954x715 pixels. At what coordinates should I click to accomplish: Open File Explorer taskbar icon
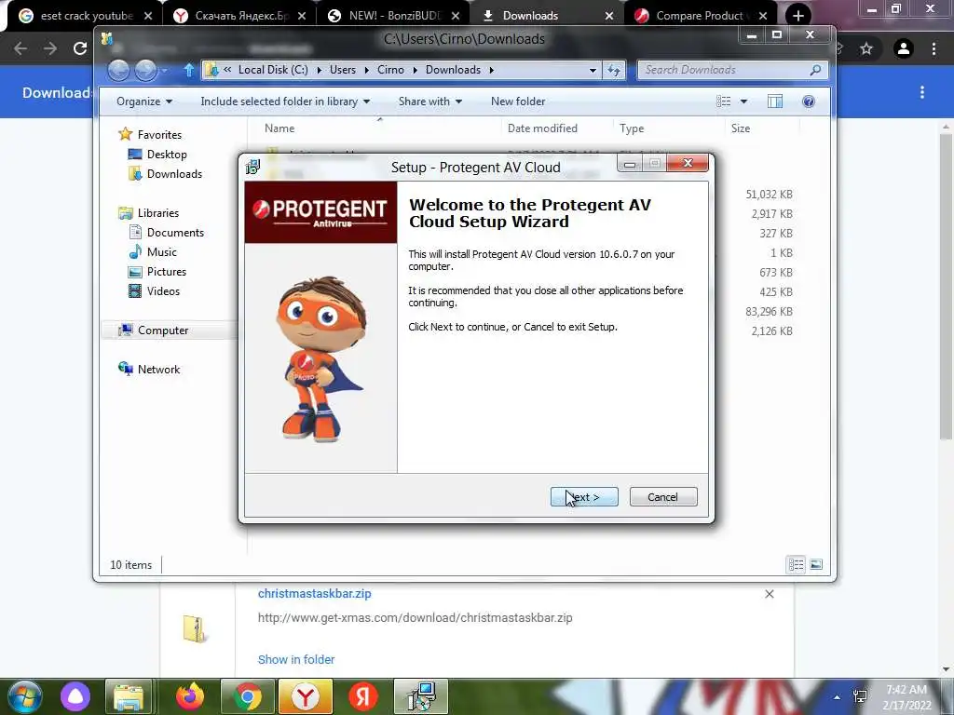[129, 696]
